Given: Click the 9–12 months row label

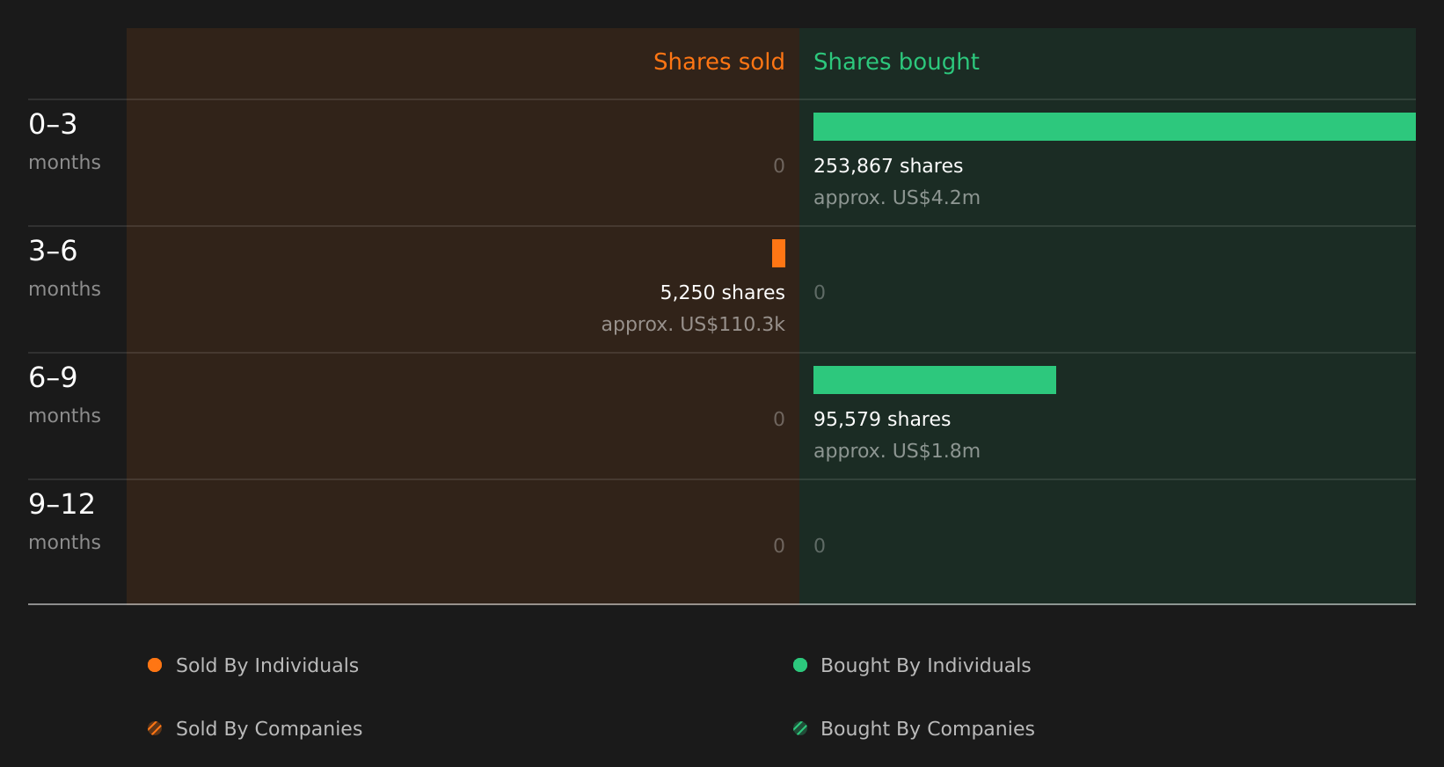Looking at the screenshot, I should (64, 522).
